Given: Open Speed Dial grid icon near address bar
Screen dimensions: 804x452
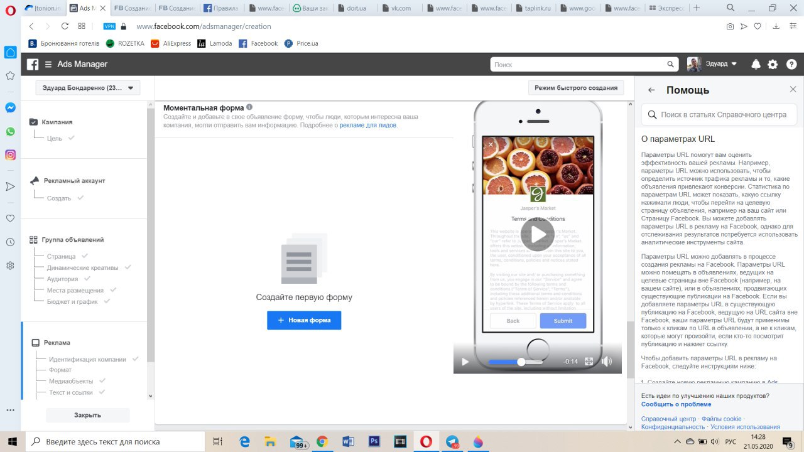Looking at the screenshot, I should click(82, 26).
